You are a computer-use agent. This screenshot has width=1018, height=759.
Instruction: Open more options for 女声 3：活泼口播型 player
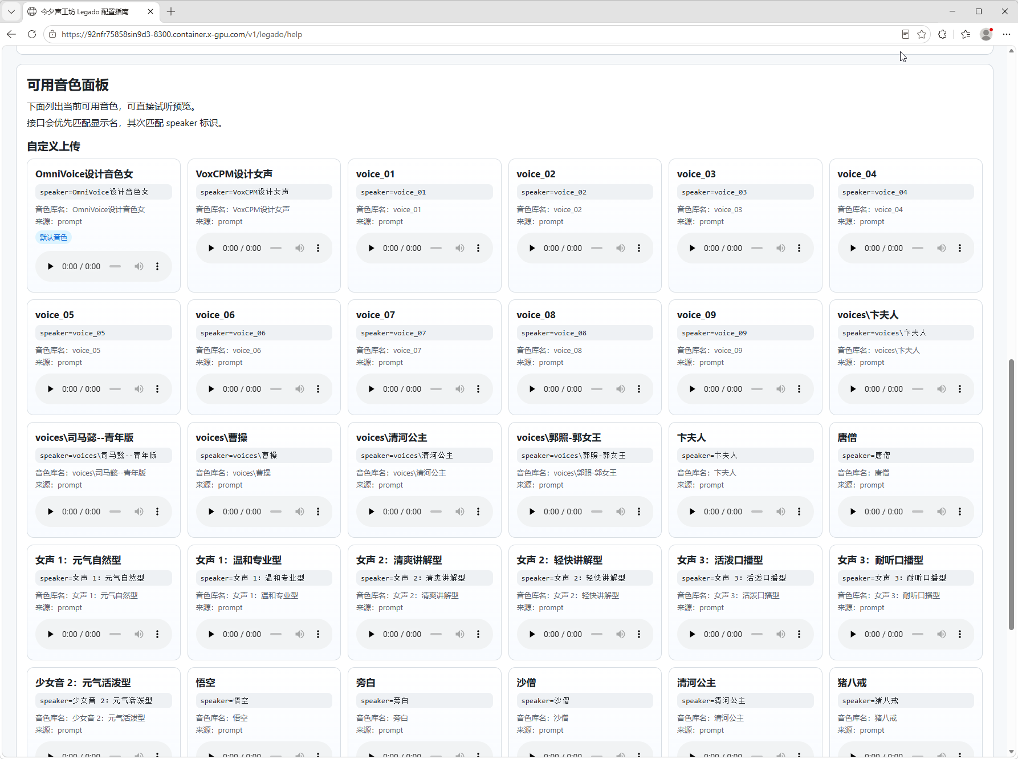click(x=799, y=634)
